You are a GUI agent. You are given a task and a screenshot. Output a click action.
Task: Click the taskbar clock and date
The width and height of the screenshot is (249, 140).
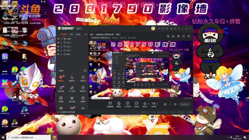tap(237, 137)
